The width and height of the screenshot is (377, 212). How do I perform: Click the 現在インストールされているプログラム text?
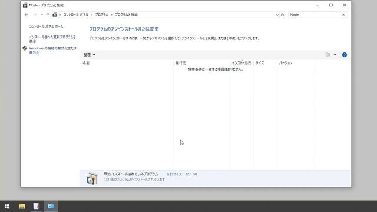point(131,174)
